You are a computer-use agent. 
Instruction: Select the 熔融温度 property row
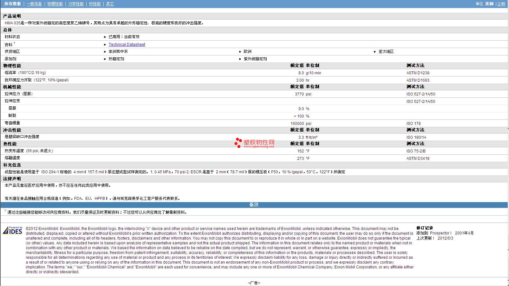coord(254,158)
